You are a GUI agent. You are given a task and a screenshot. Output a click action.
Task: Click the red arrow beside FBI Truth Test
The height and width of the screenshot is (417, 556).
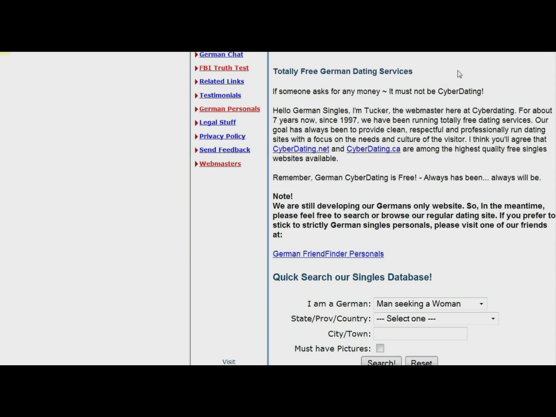(197, 68)
